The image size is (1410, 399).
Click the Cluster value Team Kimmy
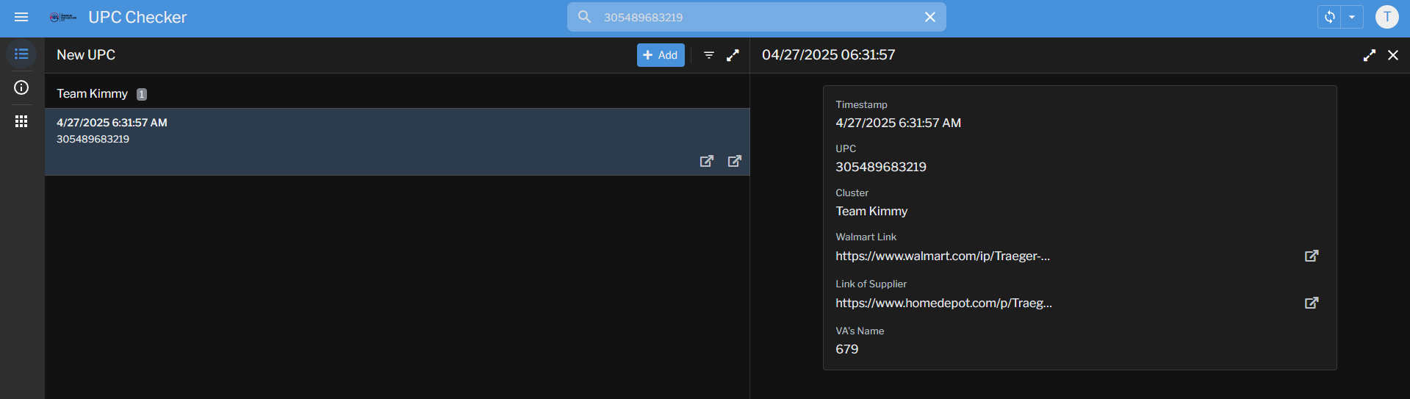click(871, 211)
